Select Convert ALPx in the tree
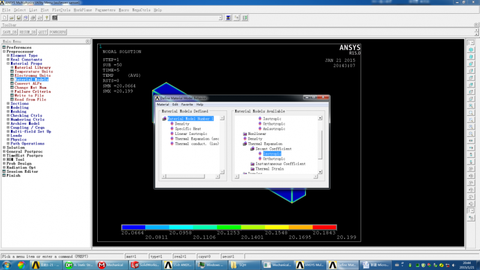The width and height of the screenshot is (480, 270). pyautogui.click(x=28, y=83)
